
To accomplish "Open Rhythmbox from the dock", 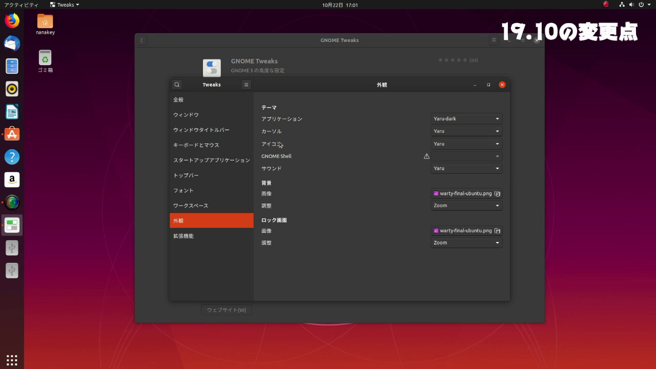I will [11, 88].
